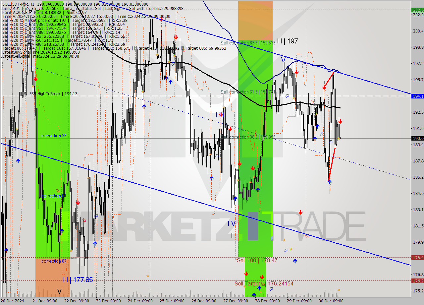Viewport: 424px width, 305px height.
Task: Click the 187.8 price axis value
Action: (x=418, y=161)
